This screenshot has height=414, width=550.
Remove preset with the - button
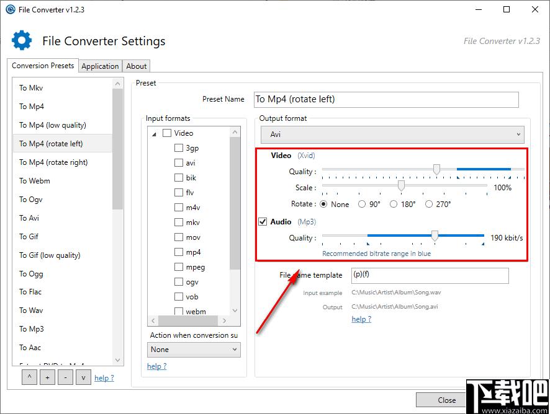66,377
